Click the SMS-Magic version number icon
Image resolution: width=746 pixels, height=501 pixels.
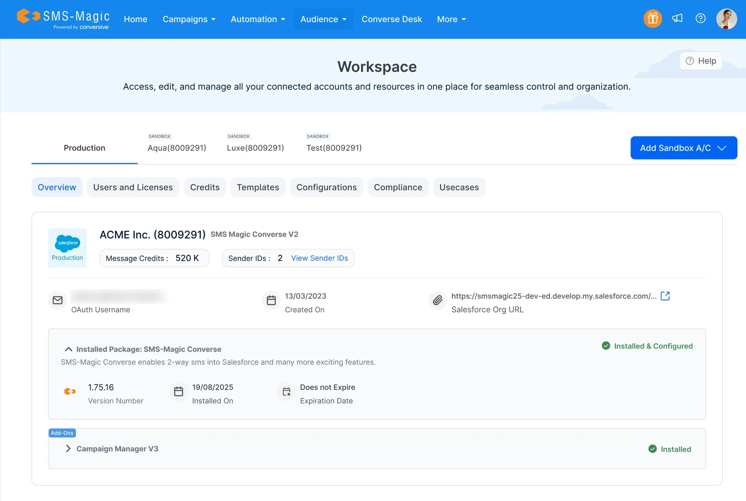click(x=70, y=391)
